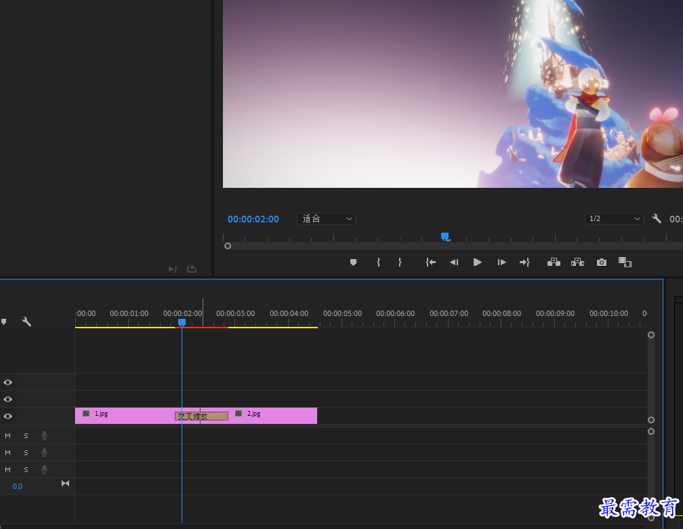Viewport: 683px width, 529px height.
Task: Click fx badge on the 2.jpg clip
Action: (x=239, y=414)
